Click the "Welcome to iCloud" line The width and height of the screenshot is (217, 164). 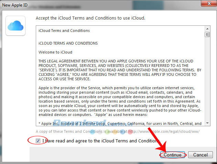[55, 52]
